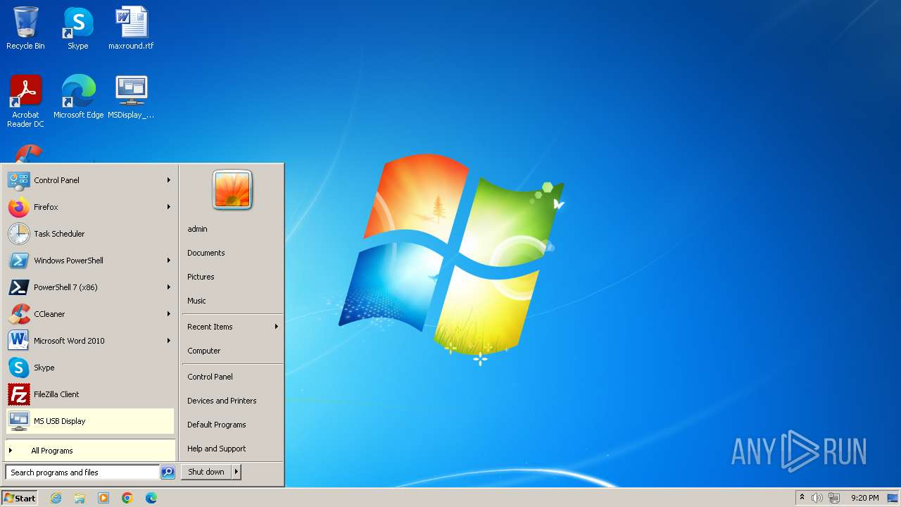Open CCleaner from Start menu
Screen dimensions: 901x507
click(90, 314)
